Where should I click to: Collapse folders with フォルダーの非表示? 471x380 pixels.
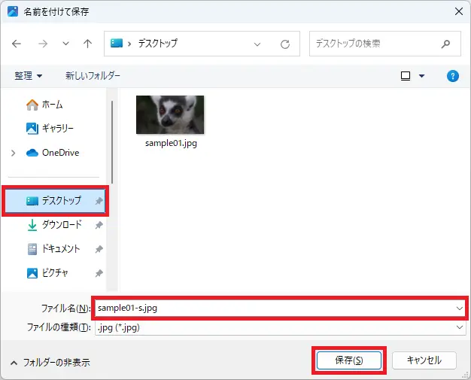50,362
